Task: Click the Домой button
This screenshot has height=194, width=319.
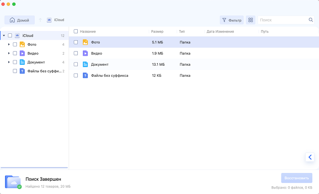Action: (x=20, y=20)
